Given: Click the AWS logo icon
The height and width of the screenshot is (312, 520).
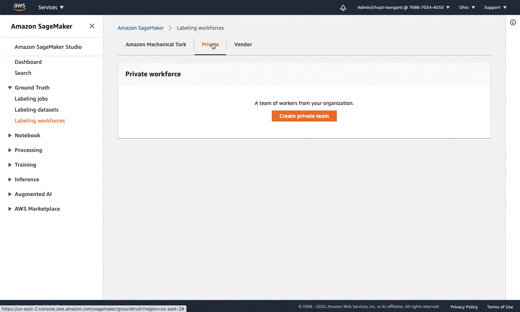Looking at the screenshot, I should 19,7.
